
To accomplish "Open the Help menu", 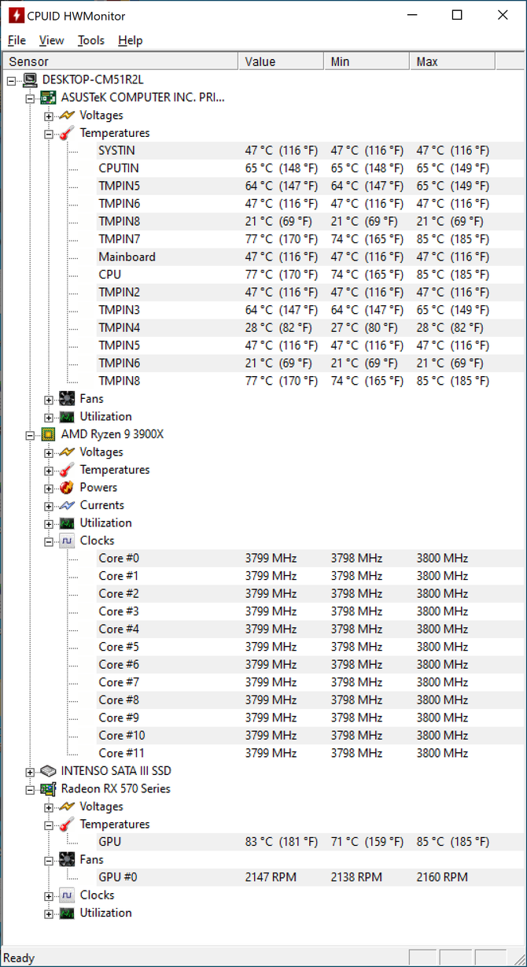I will pyautogui.click(x=131, y=40).
